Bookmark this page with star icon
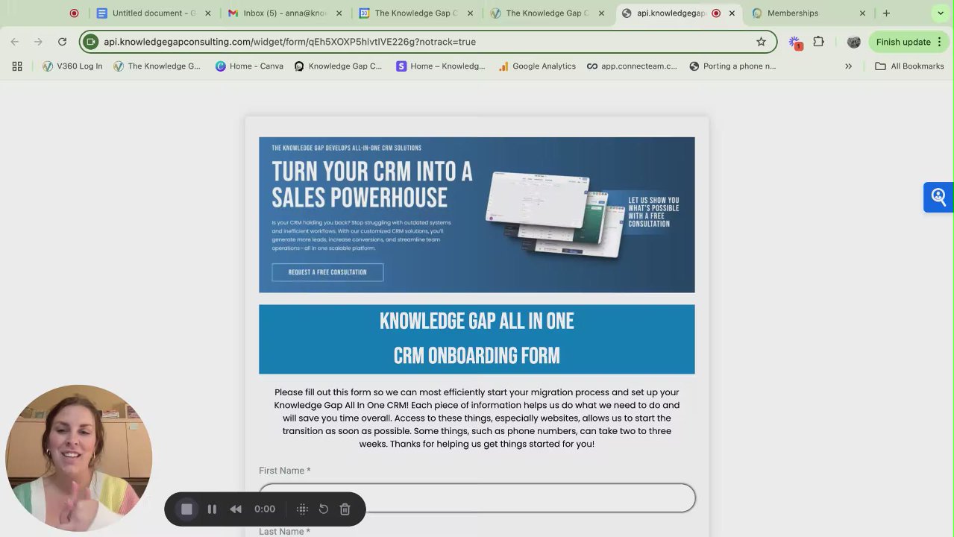This screenshot has width=954, height=537. [761, 42]
